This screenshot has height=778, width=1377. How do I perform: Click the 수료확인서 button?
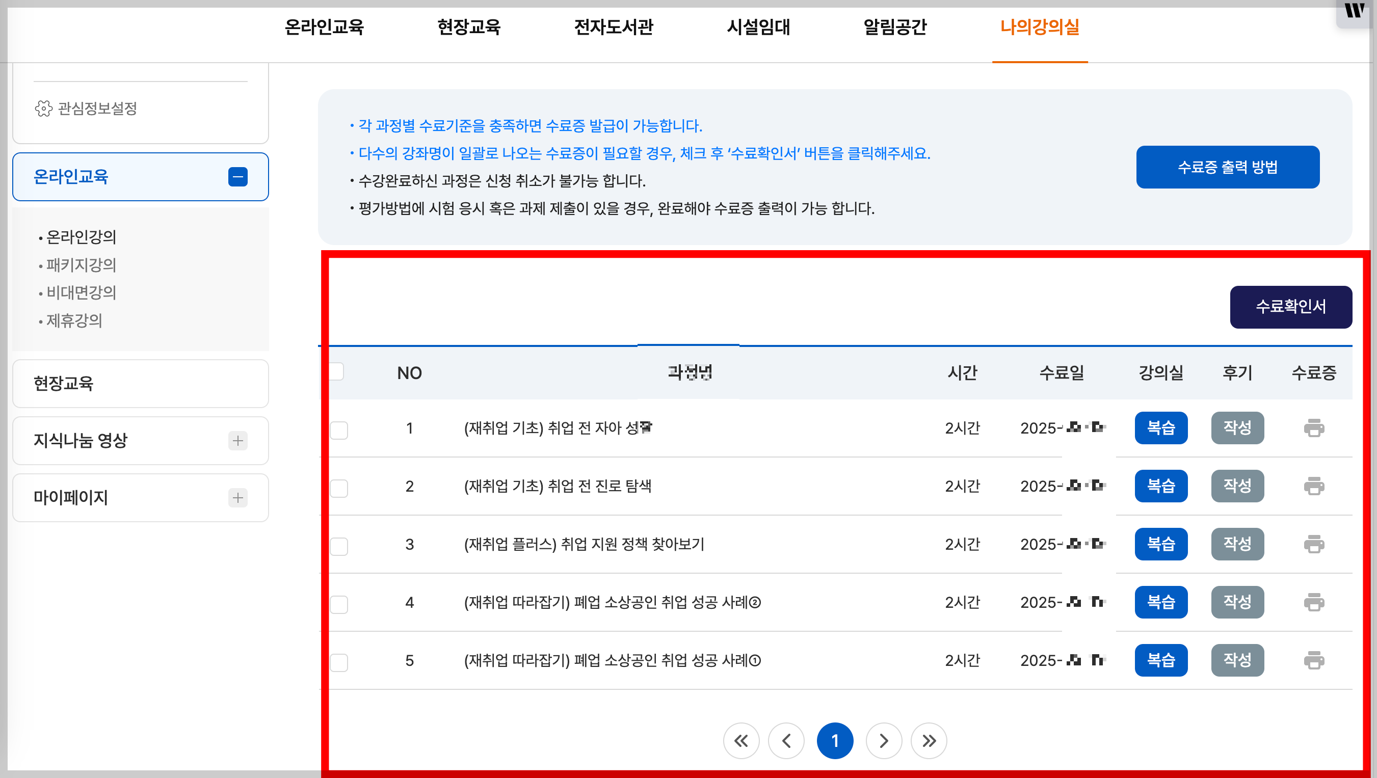point(1290,307)
